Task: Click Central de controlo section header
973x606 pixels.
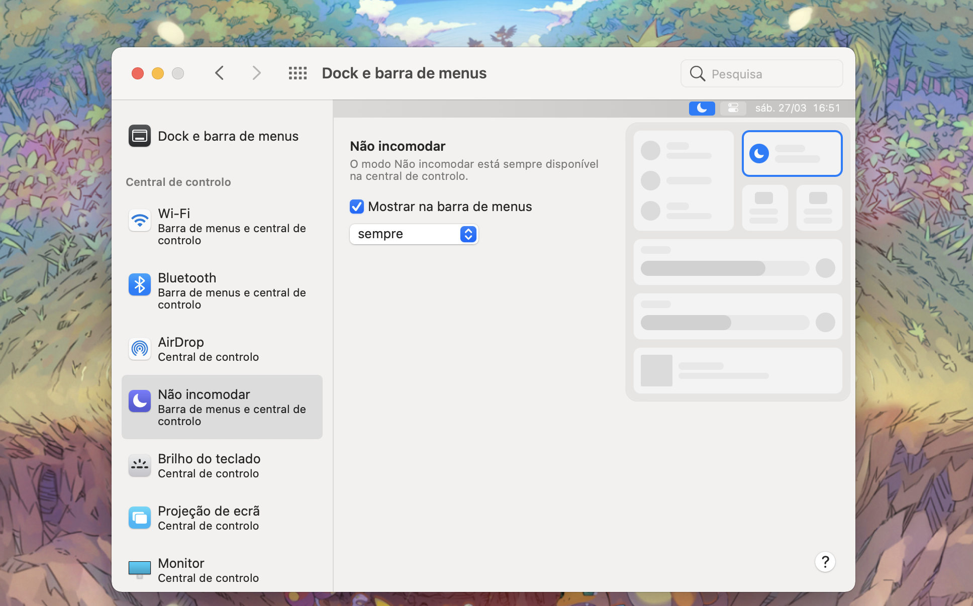Action: click(x=178, y=182)
